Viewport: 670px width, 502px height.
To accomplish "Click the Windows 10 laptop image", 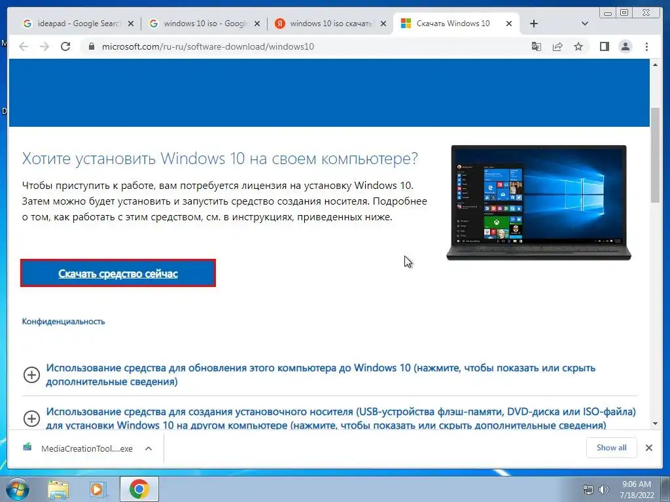I will (x=538, y=203).
